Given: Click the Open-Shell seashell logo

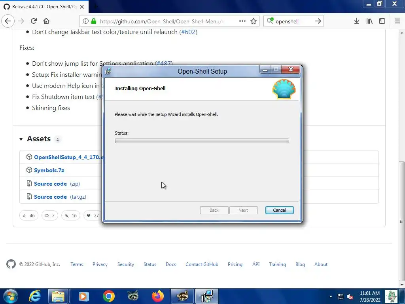Looking at the screenshot, I should click(x=284, y=89).
